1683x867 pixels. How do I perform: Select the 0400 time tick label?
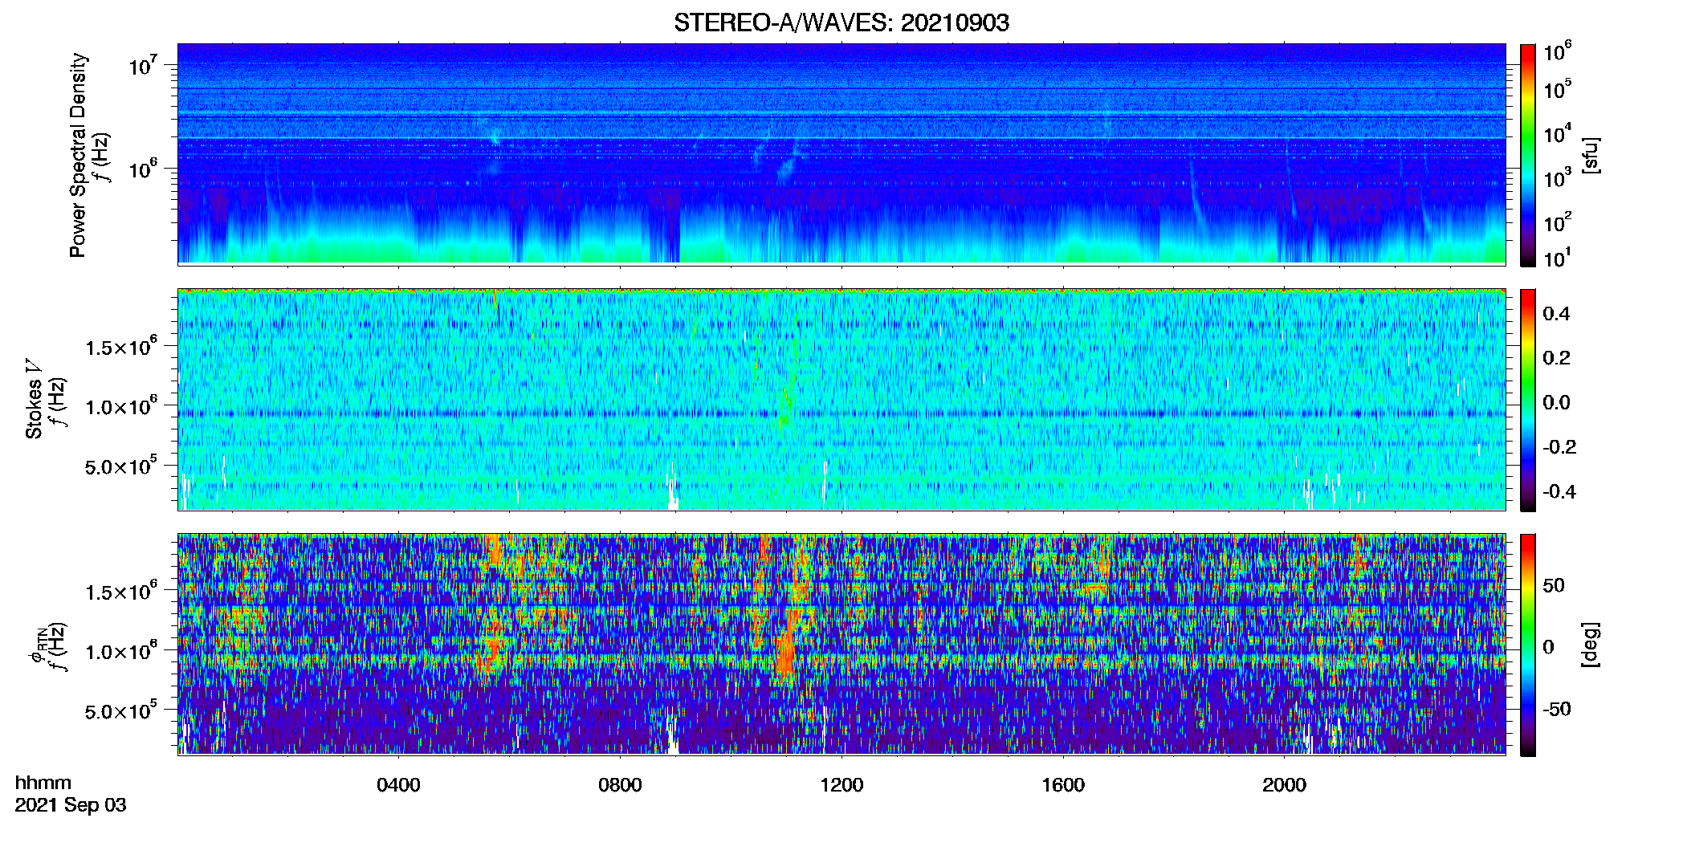398,785
